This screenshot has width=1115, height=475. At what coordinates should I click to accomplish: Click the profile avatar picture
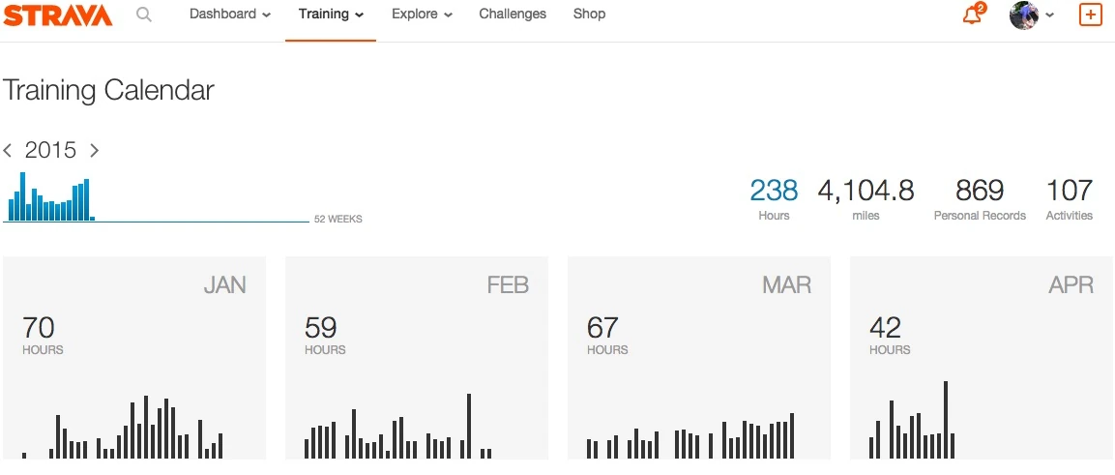pos(1024,15)
